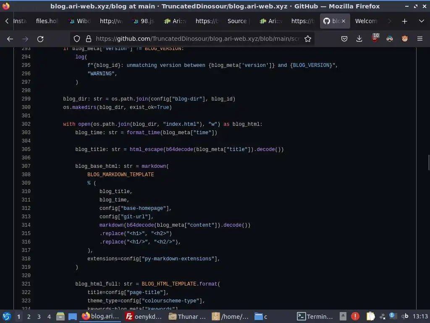The height and width of the screenshot is (323, 430).
Task: Open the Firefox downloads panel
Action: click(x=359, y=39)
